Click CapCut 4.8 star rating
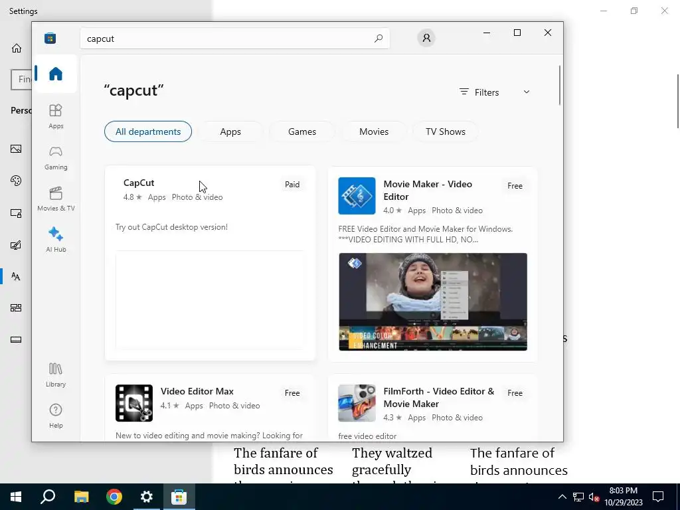 click(132, 197)
